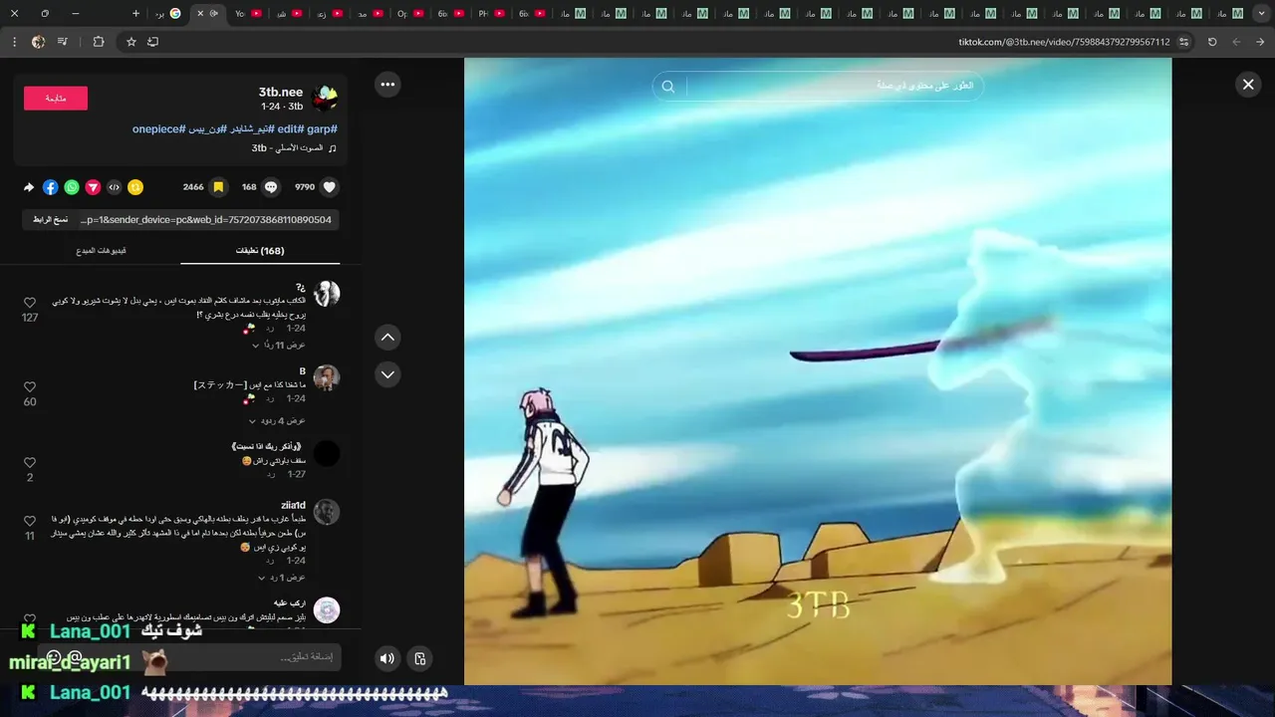This screenshot has width=1275, height=717.
Task: Click the search magnifier icon over video
Action: coord(668,87)
